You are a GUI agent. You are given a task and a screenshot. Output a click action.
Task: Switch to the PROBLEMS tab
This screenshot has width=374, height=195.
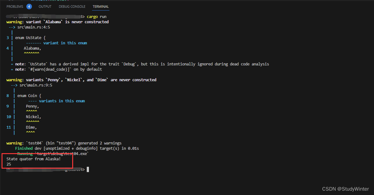[15, 6]
